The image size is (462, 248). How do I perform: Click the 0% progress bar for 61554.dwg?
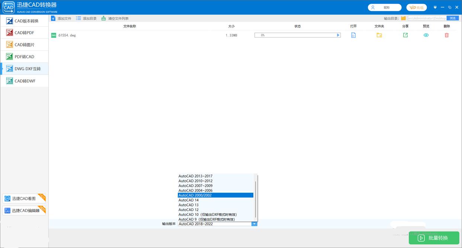click(x=297, y=35)
